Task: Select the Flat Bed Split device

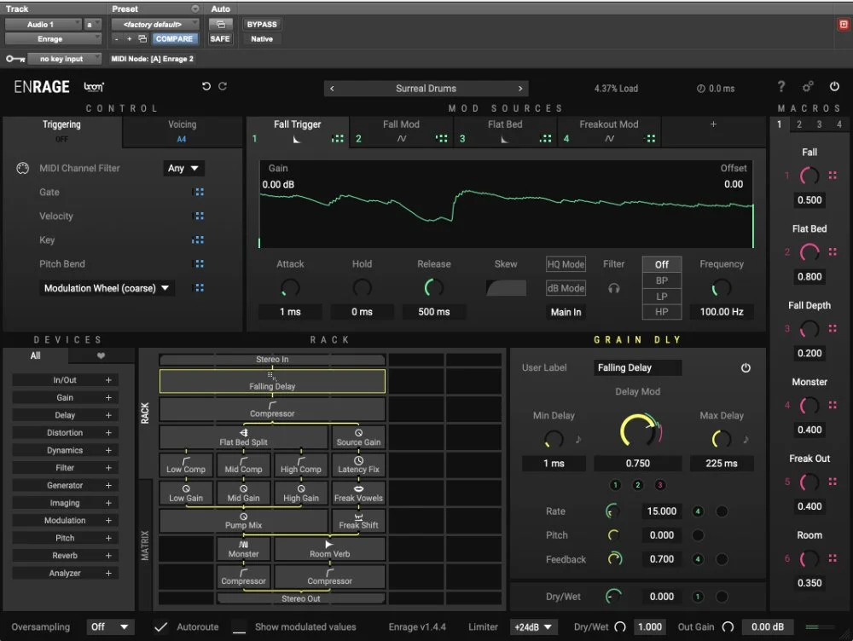Action: click(243, 437)
